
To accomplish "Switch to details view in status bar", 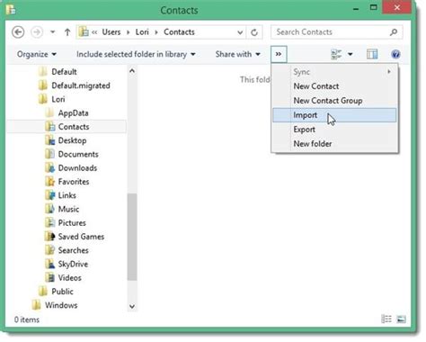I will [x=386, y=319].
